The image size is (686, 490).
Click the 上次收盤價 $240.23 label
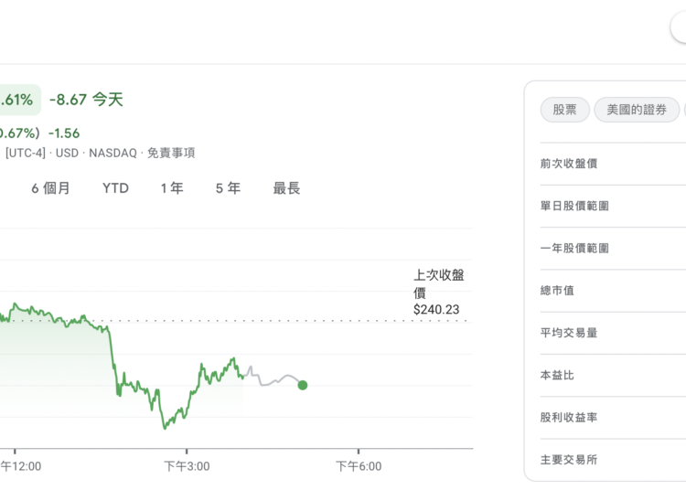437,292
